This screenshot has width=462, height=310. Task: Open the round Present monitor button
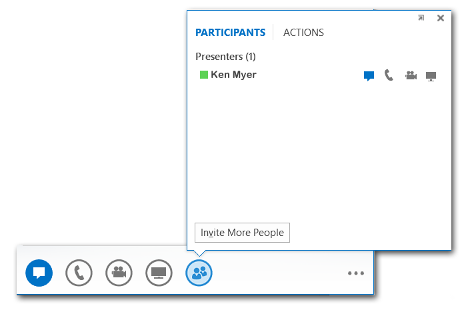point(159,273)
